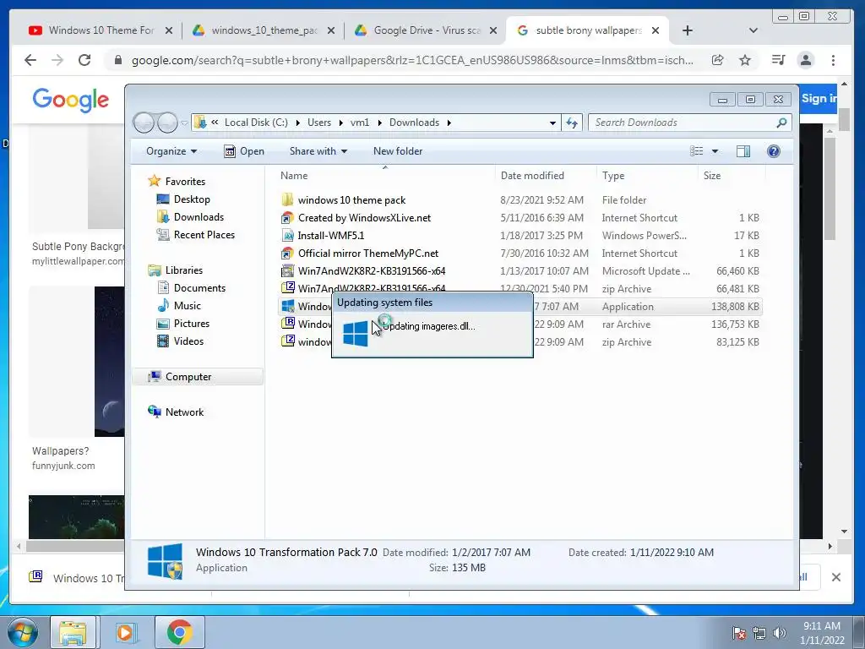
Task: Select Libraries in navigation pane
Action: 176,270
